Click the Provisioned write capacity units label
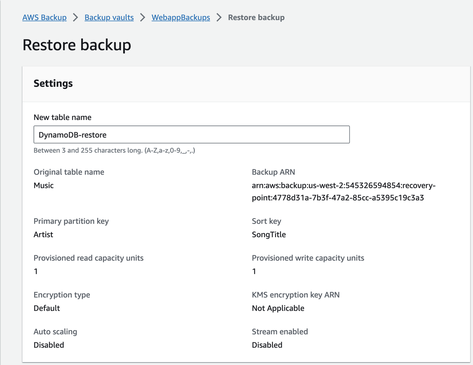Viewport: 473px width, 365px height. click(x=308, y=258)
